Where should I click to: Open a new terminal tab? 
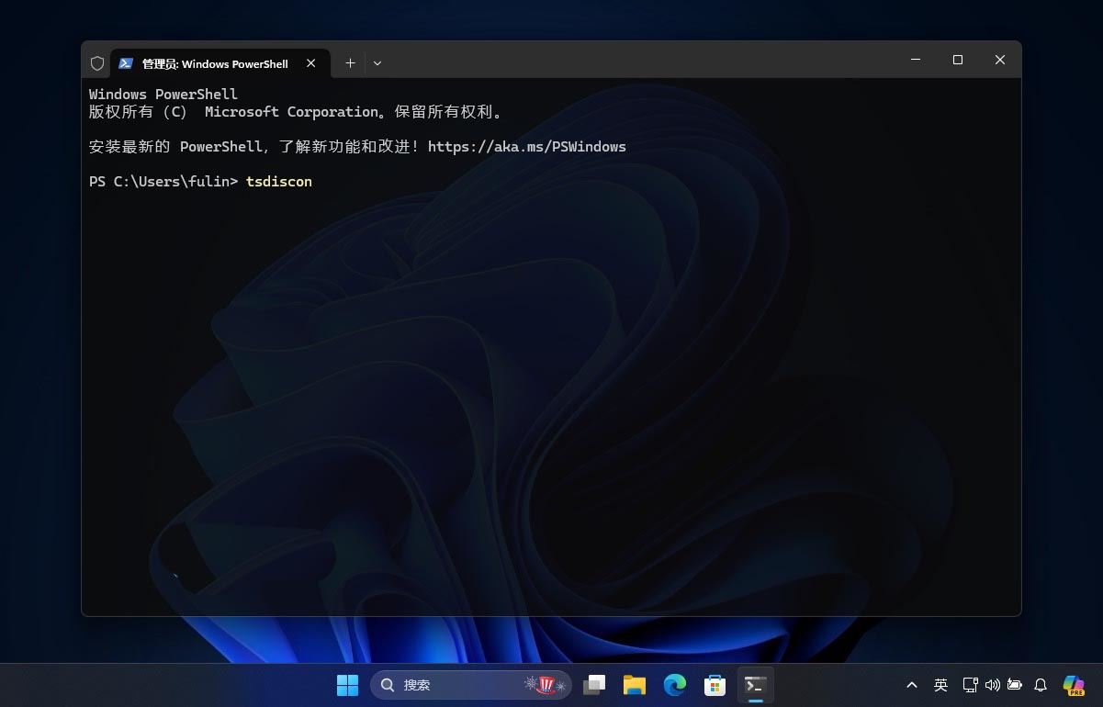(x=350, y=63)
